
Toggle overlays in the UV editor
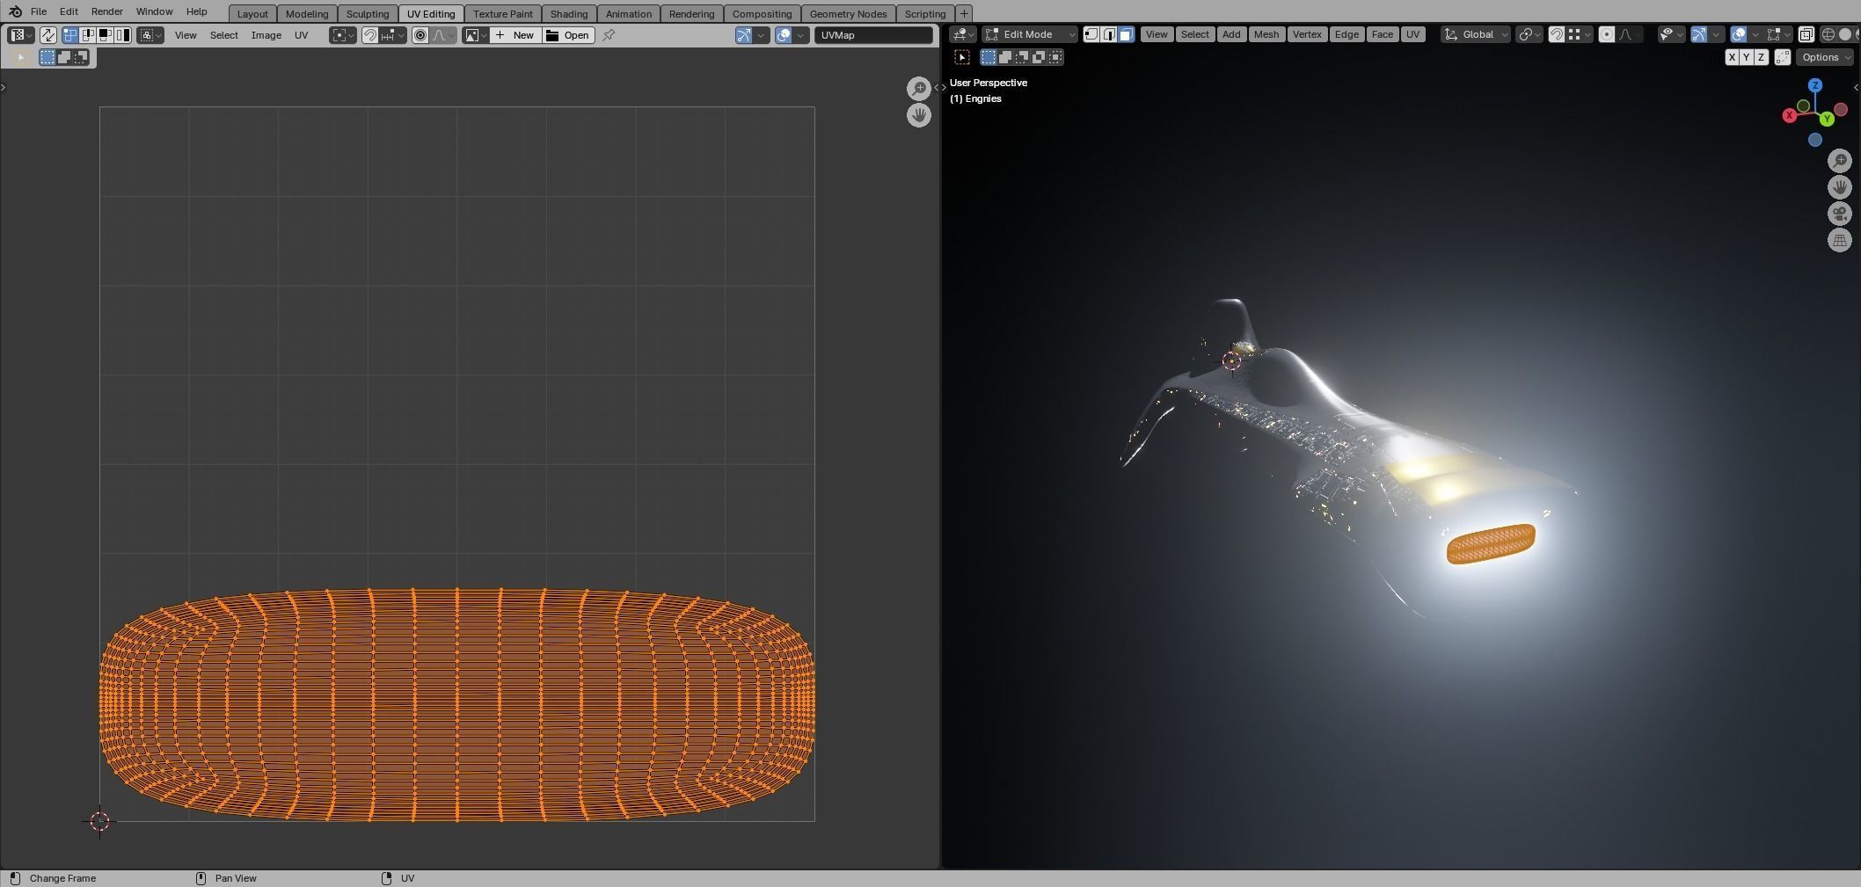pos(784,35)
